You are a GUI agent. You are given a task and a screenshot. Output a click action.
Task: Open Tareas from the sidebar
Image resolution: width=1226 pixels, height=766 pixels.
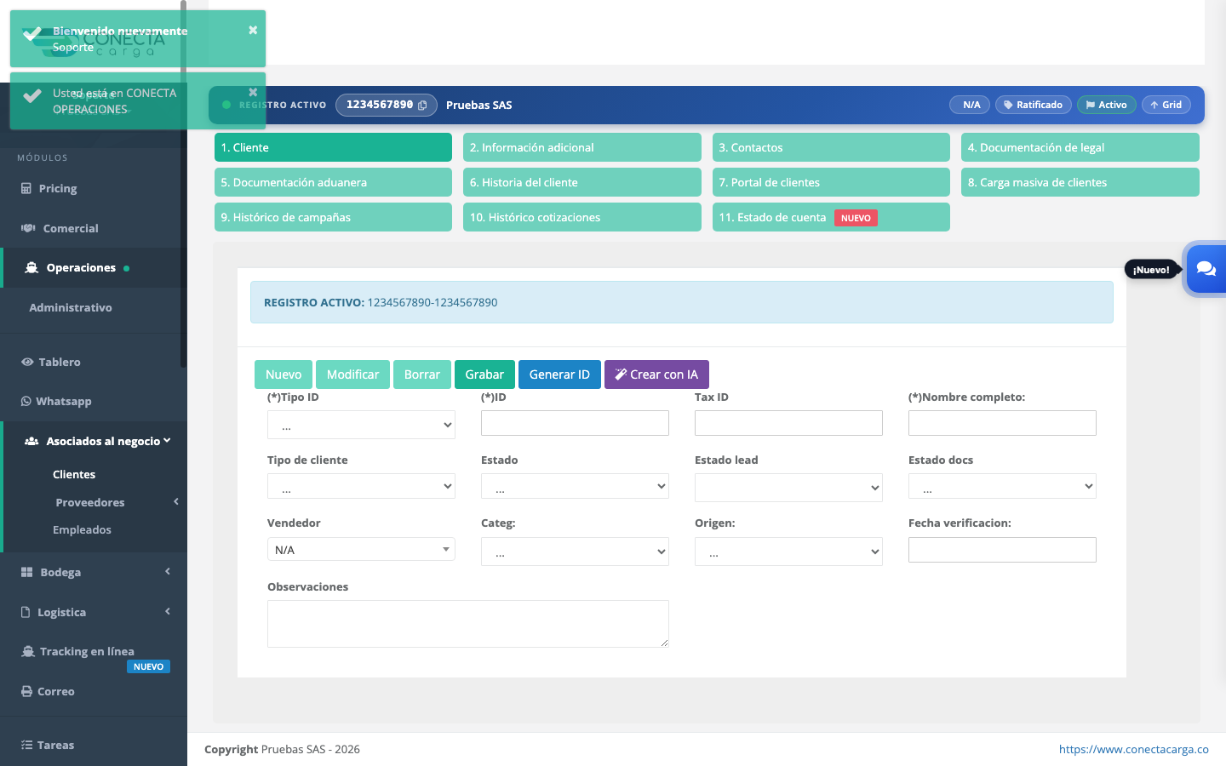pyautogui.click(x=94, y=745)
